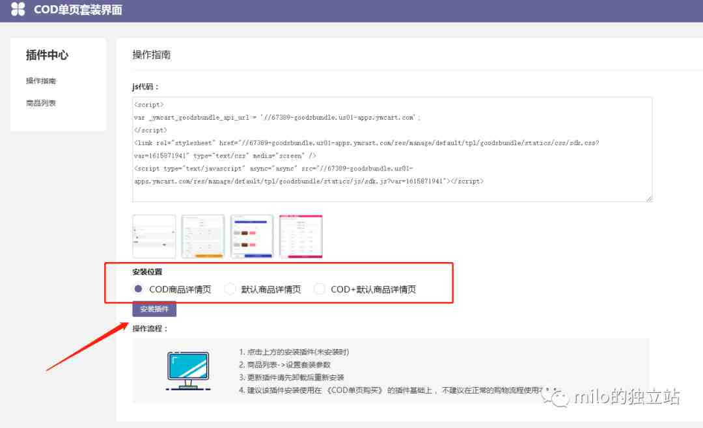Click the 操作指南 page heading
This screenshot has width=703, height=428.
click(152, 55)
